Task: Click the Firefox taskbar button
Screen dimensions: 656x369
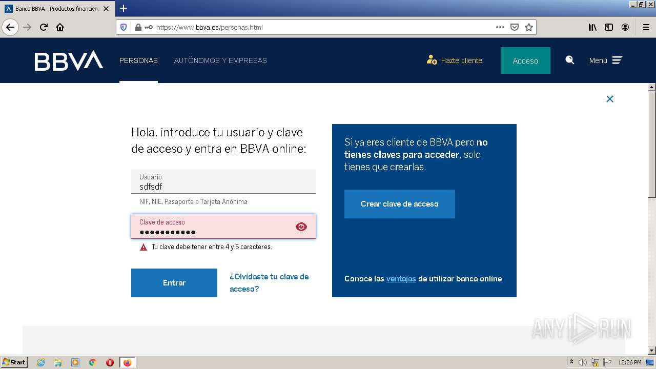Action: 127,362
